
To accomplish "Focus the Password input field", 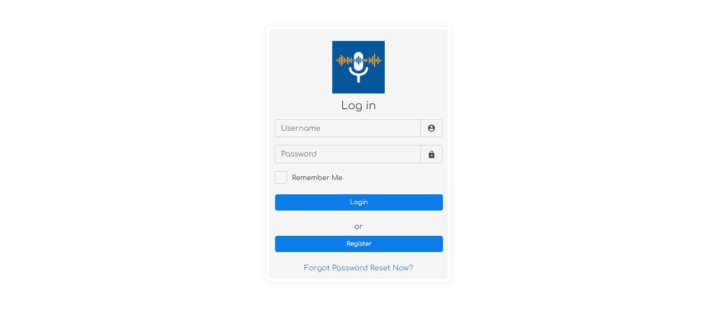I will point(347,154).
